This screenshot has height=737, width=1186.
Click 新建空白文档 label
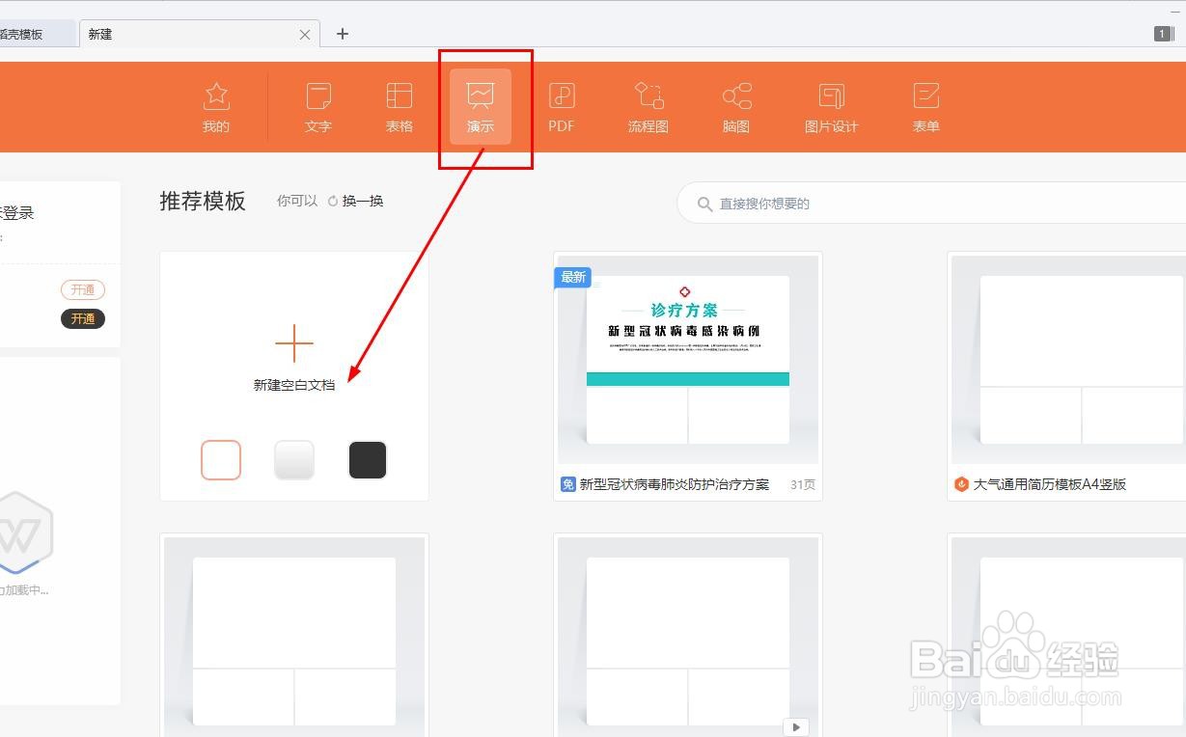tap(294, 385)
